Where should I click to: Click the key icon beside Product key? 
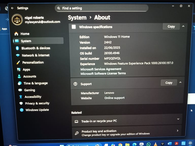77,133
